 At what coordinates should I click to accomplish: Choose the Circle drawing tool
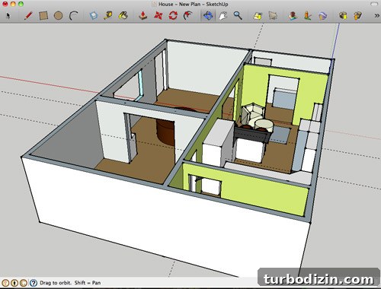(58, 16)
